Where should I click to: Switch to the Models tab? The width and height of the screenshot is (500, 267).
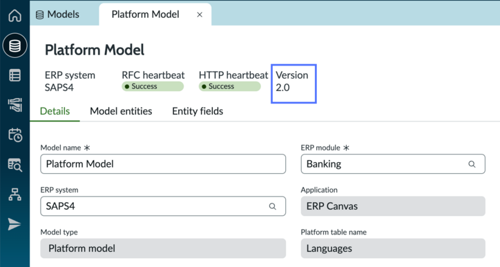(58, 14)
